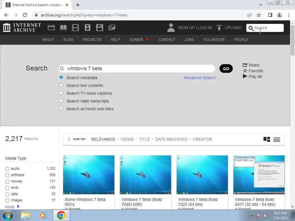This screenshot has height=221, width=295.
Task: Open Chrome three-dot menu
Action: click(289, 15)
